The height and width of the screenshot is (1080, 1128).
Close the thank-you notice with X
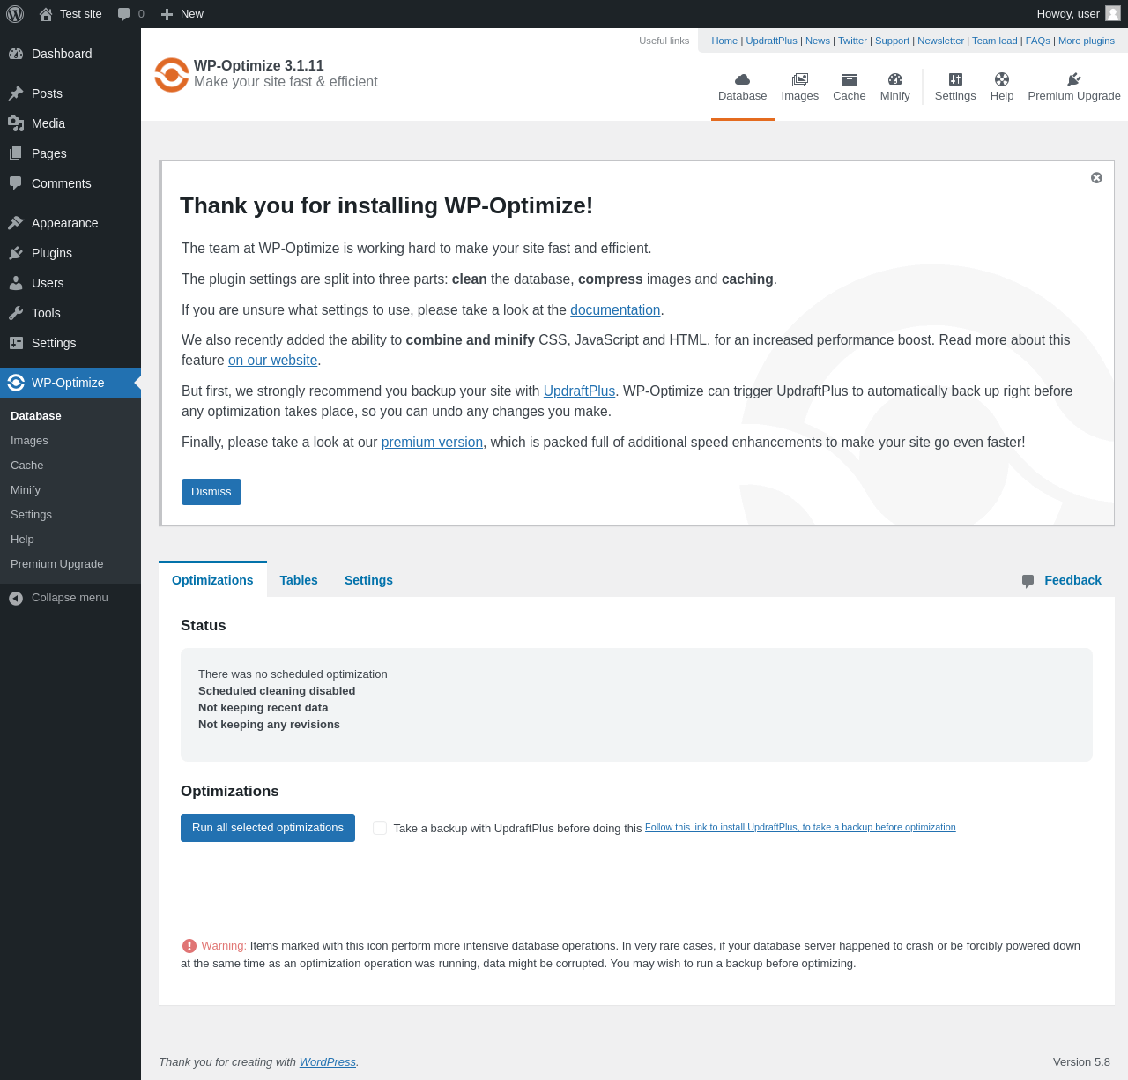tap(1096, 178)
